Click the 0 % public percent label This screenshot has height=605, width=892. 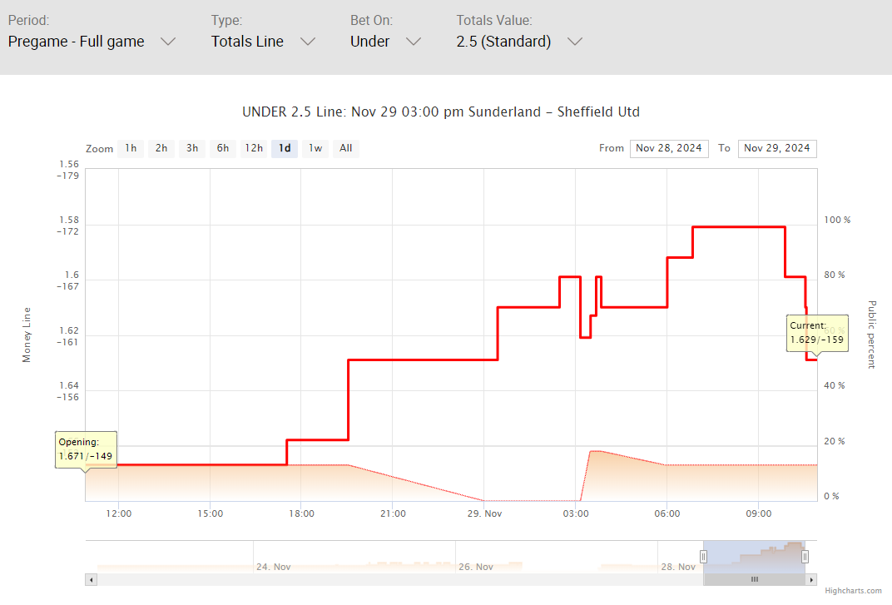click(832, 496)
